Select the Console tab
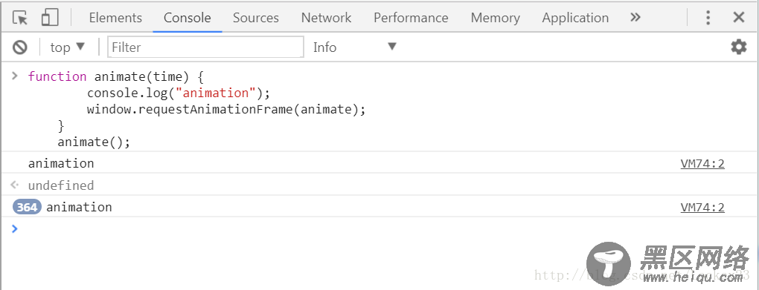759x290 pixels. [x=188, y=18]
